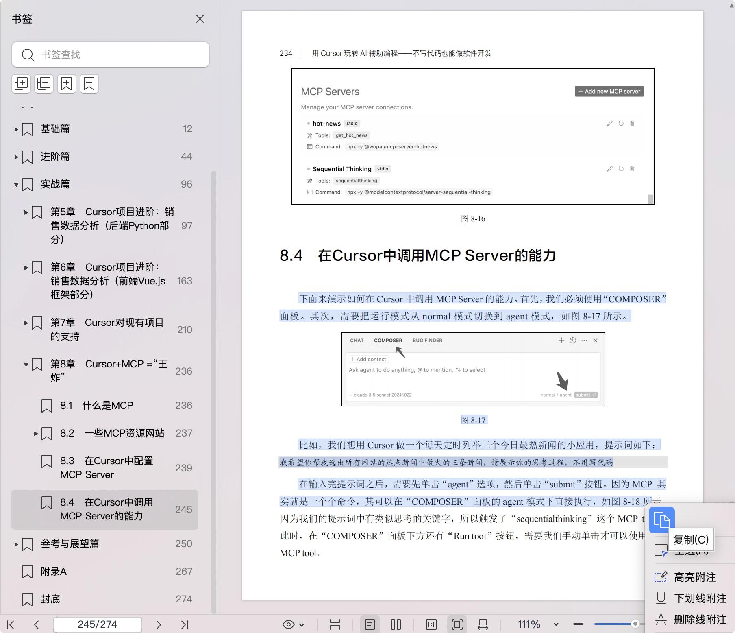
Task: Click the zoom slider handle
Action: [635, 624]
